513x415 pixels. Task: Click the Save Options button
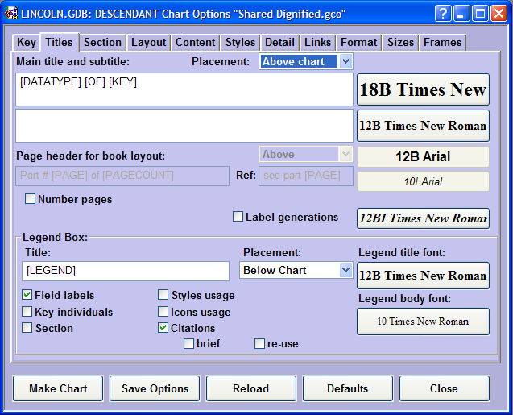coord(155,388)
